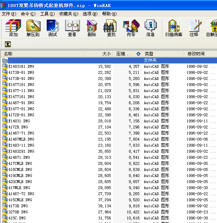Click the 自解压 (SFX) toolbar icon

pos(212,28)
